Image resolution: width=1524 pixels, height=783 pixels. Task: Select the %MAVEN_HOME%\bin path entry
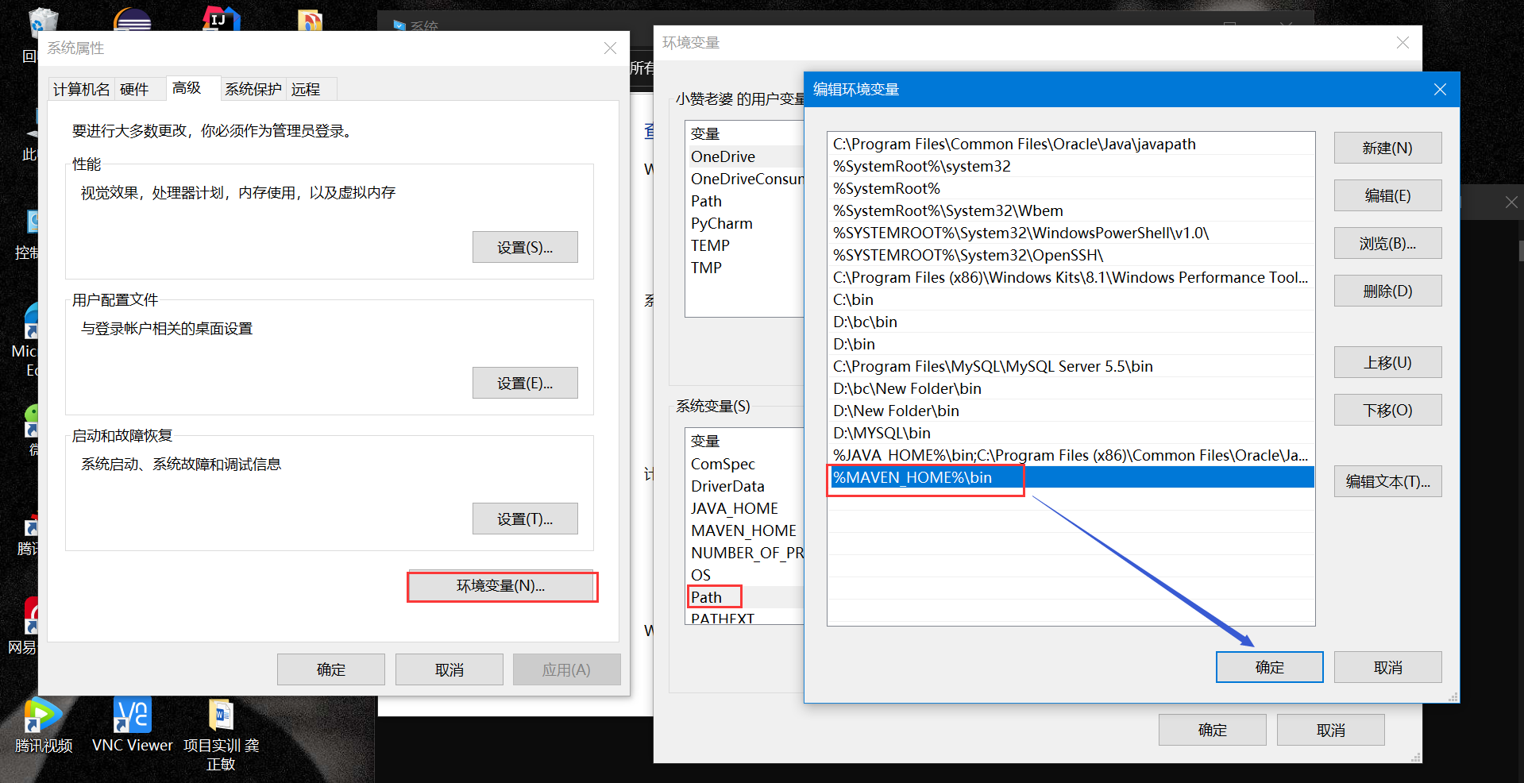point(1071,477)
